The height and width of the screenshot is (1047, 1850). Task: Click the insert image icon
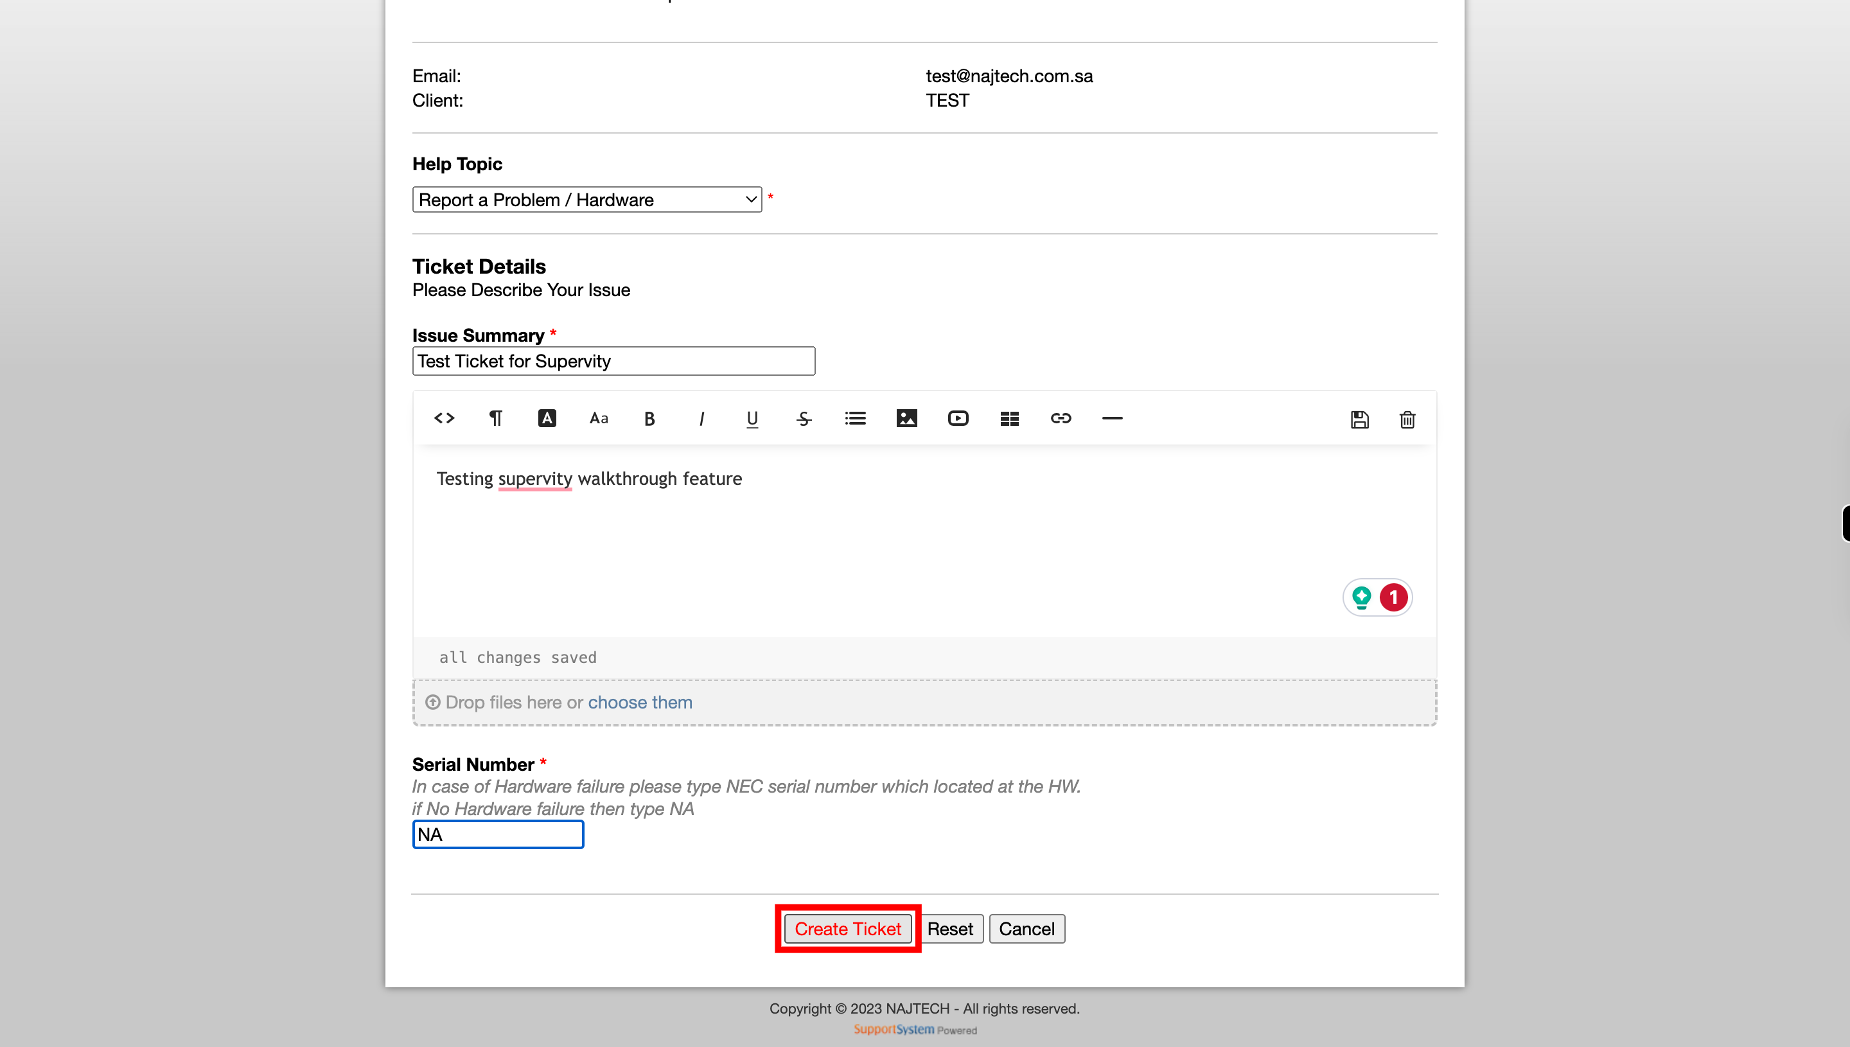(907, 418)
